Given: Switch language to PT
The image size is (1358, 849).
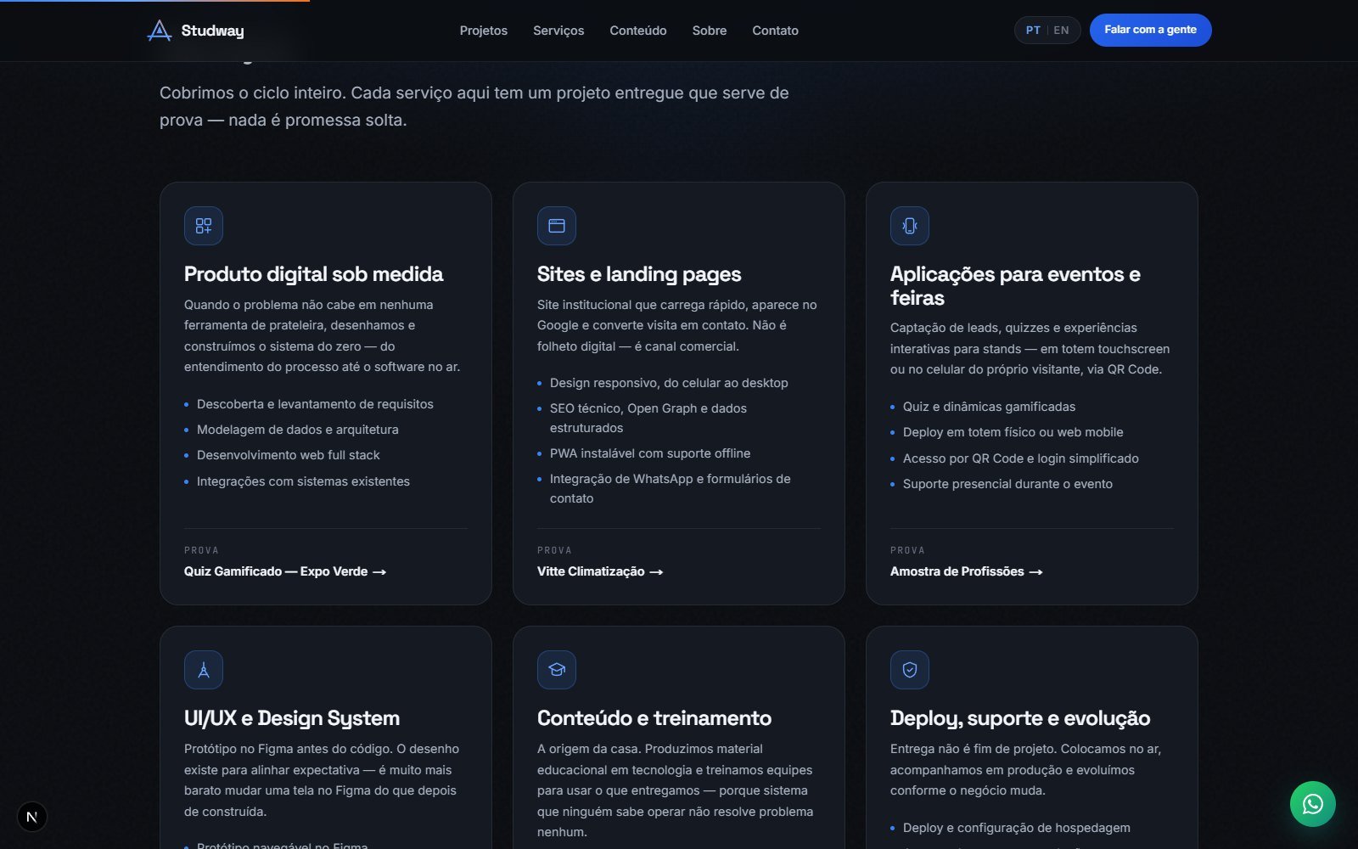Looking at the screenshot, I should pos(1033,31).
